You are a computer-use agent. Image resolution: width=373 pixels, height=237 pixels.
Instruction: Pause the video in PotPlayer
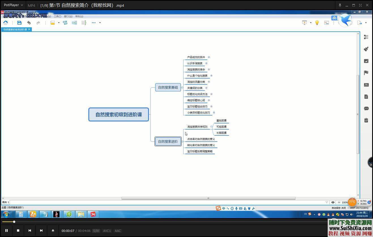click(x=6, y=231)
